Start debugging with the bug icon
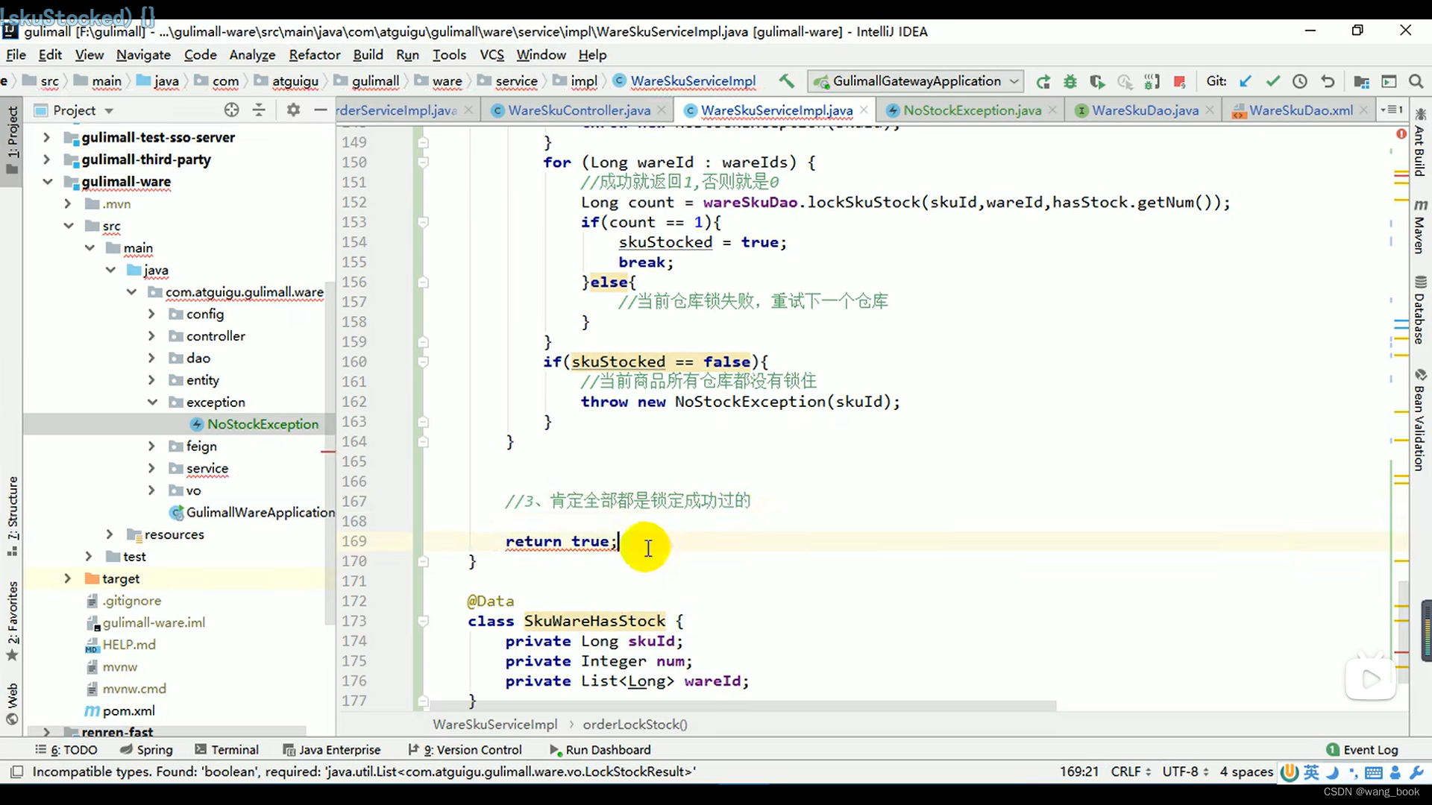 pos(1070,81)
